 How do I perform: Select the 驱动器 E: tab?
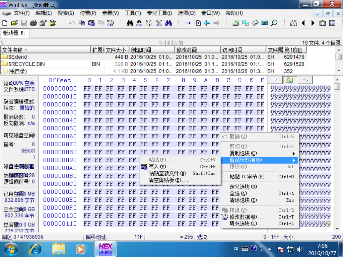(14, 33)
